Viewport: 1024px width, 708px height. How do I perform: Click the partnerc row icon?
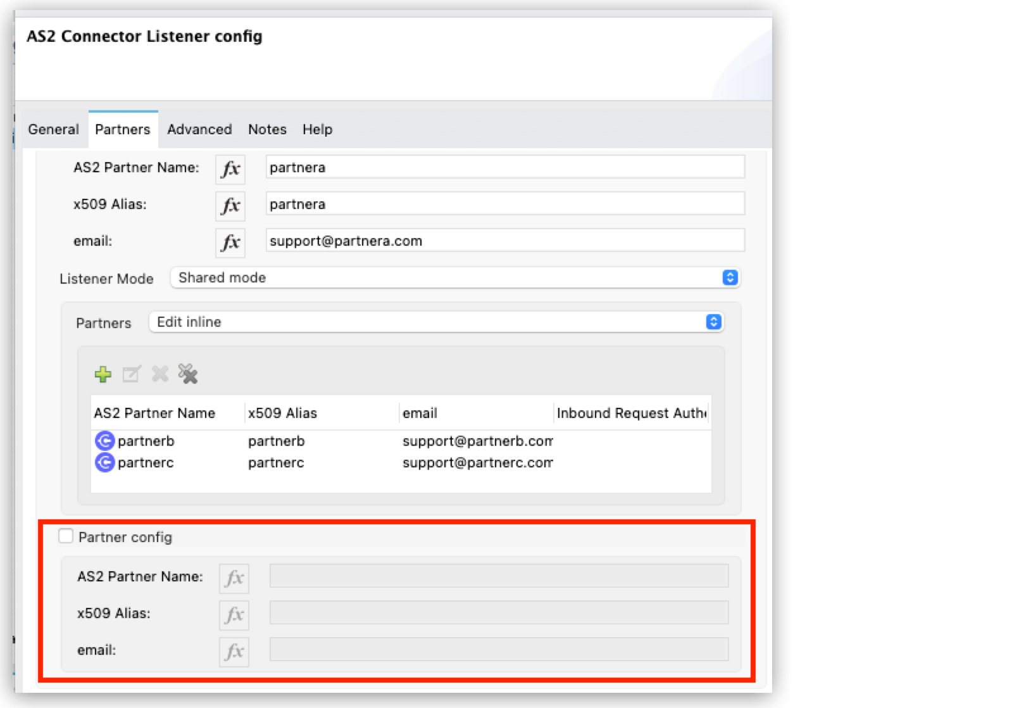click(104, 463)
